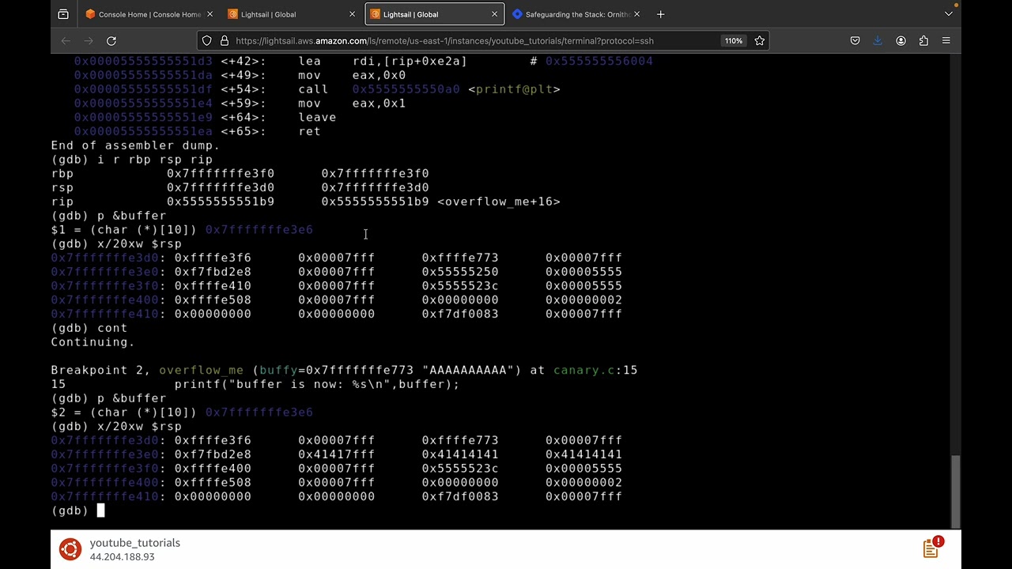This screenshot has width=1012, height=569.
Task: Open the Firefox View icon
Action: [63, 14]
